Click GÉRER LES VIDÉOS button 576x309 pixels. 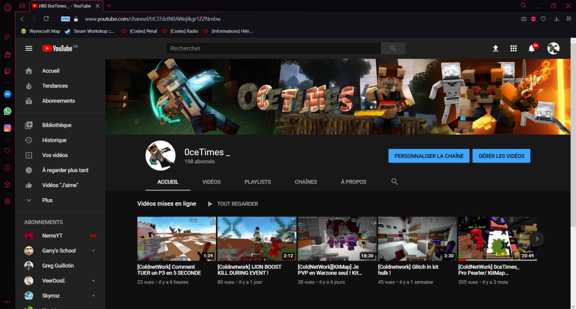[x=501, y=156]
